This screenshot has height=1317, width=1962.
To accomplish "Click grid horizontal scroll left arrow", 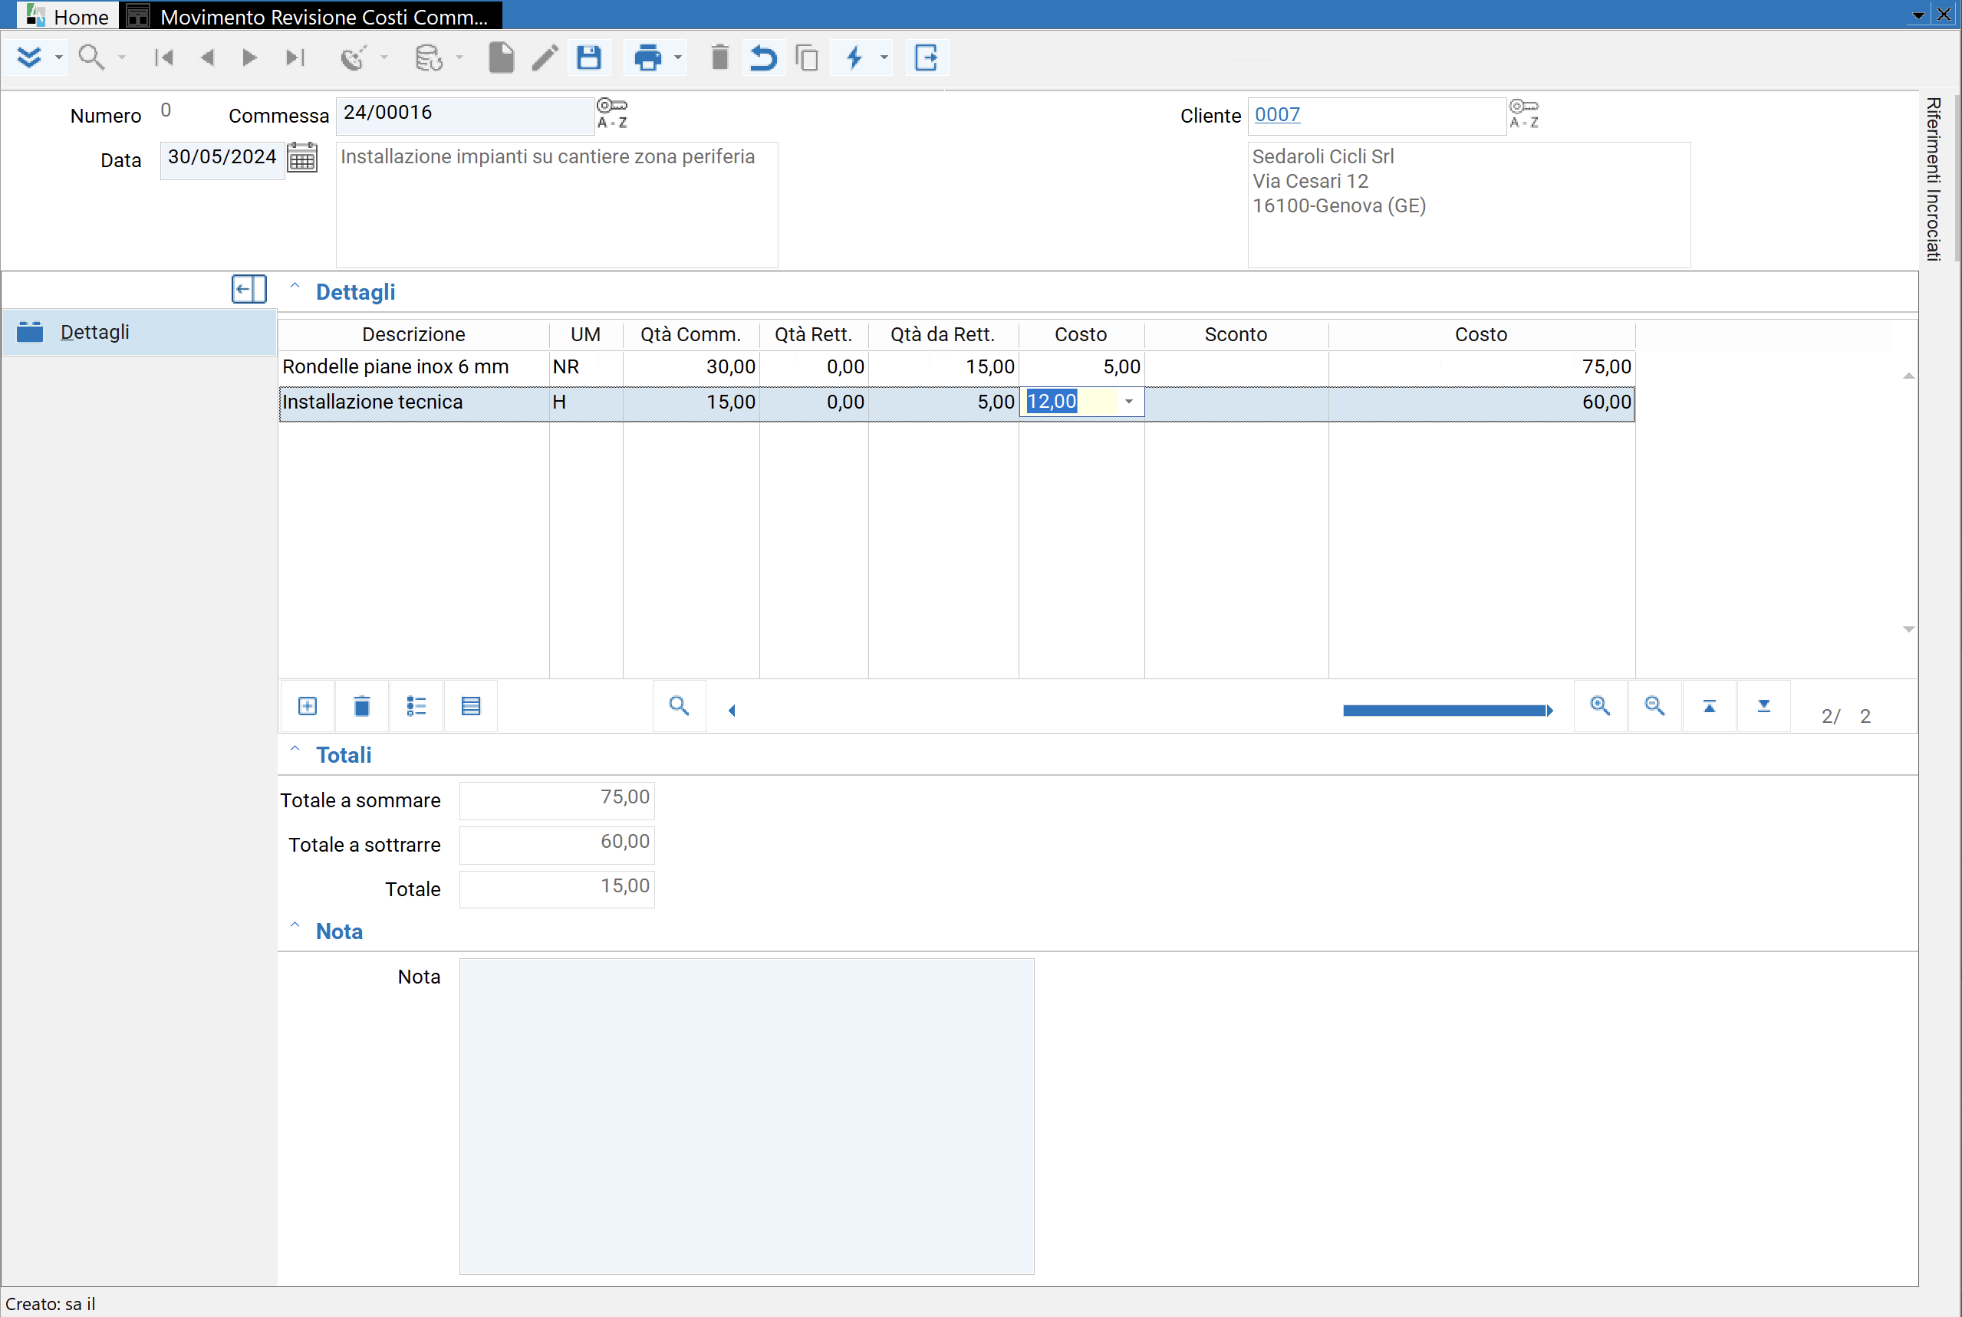I will (732, 711).
